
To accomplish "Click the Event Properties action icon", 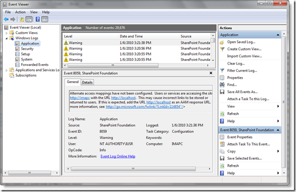I will 222,137.
